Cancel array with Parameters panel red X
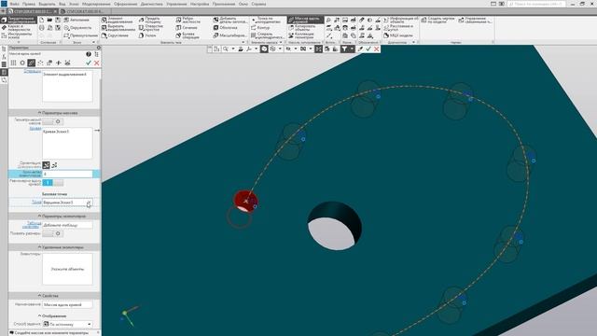The width and height of the screenshot is (597, 336). point(97,63)
